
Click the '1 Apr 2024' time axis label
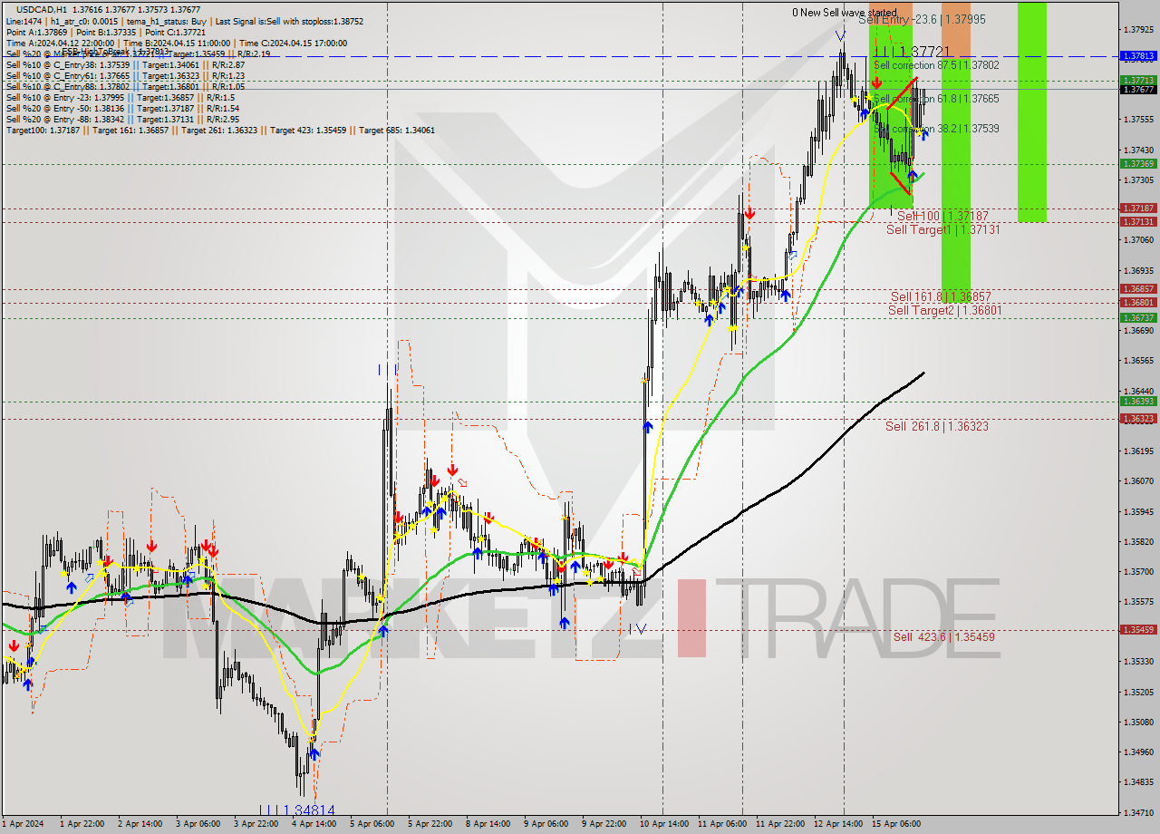click(22, 824)
